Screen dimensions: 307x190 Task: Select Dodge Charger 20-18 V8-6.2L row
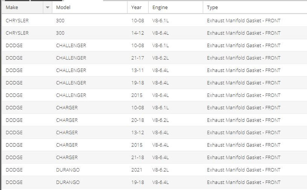[155, 120]
